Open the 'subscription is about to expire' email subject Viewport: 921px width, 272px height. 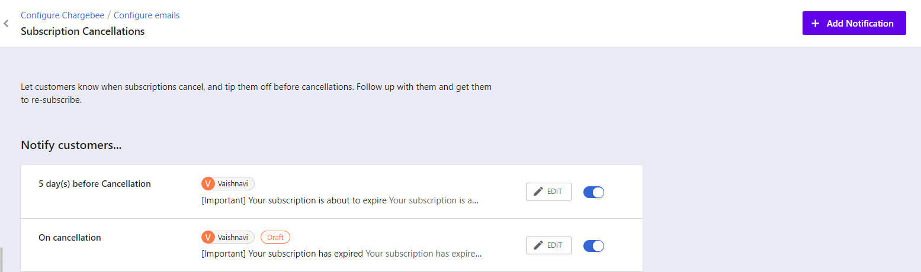294,200
